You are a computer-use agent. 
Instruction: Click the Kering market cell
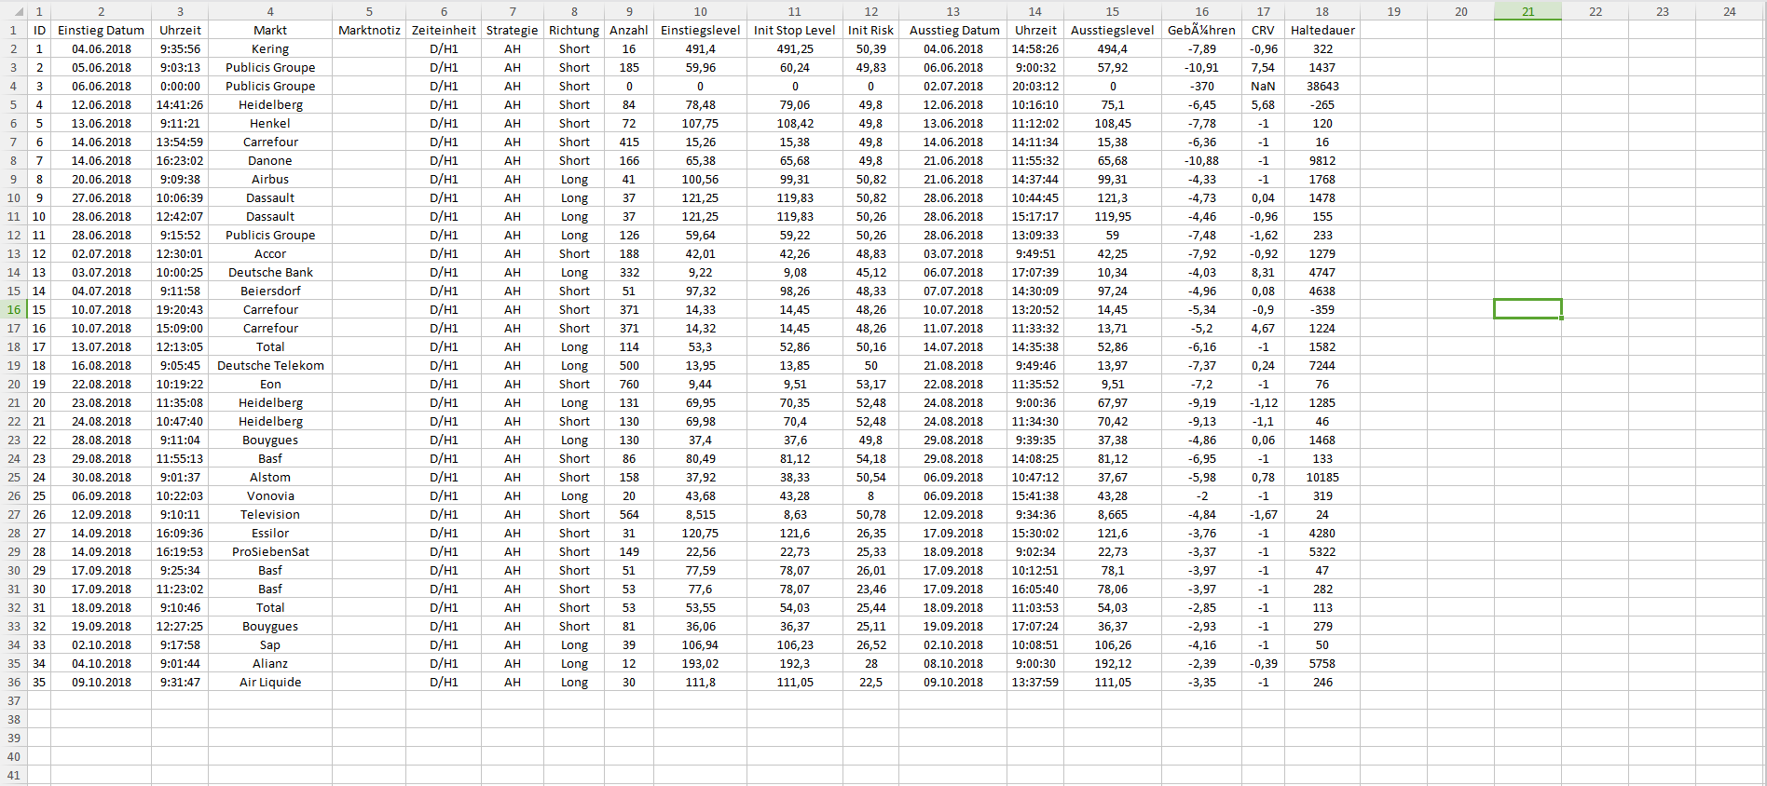pyautogui.click(x=270, y=48)
